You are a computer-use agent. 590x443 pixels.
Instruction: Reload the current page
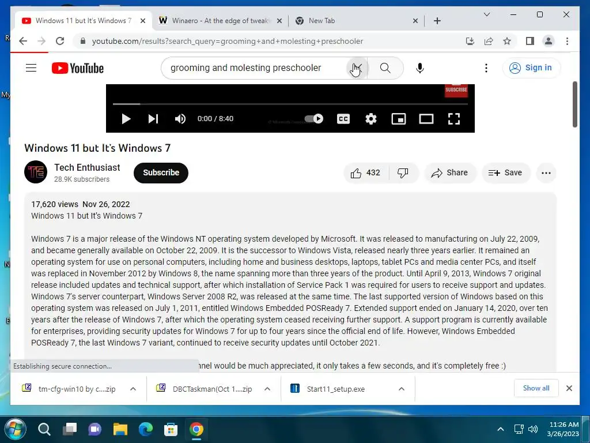(x=60, y=41)
